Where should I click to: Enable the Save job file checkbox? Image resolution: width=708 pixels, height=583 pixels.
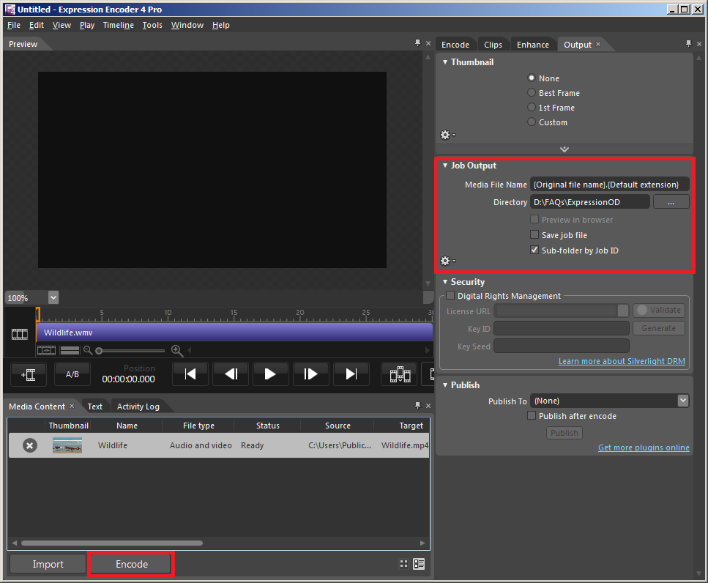coord(534,235)
